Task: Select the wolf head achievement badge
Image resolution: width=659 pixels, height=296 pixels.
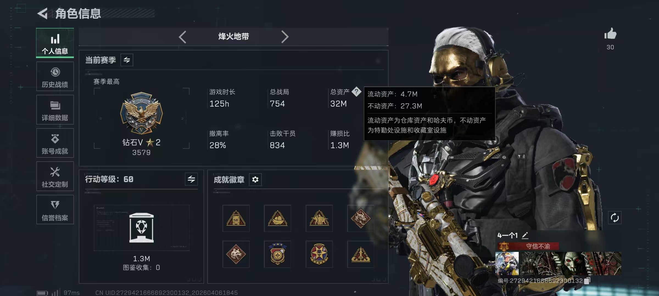Action: (x=236, y=254)
